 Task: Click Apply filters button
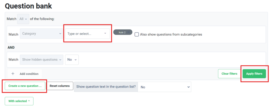pos(254,74)
